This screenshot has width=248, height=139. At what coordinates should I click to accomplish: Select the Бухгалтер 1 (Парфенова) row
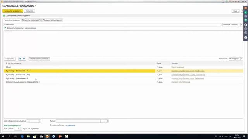[123, 71]
